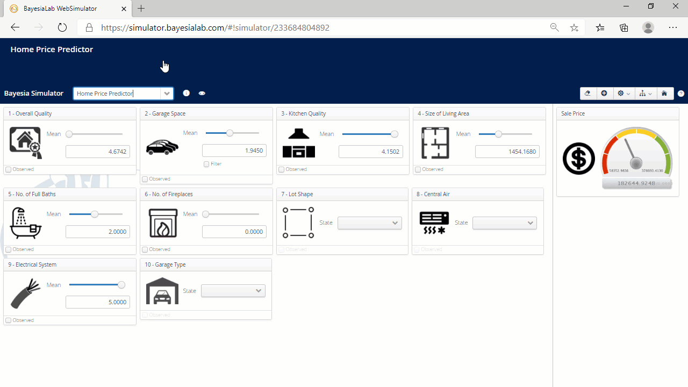
Task: Click the eye view icon beside selector
Action: pos(202,93)
